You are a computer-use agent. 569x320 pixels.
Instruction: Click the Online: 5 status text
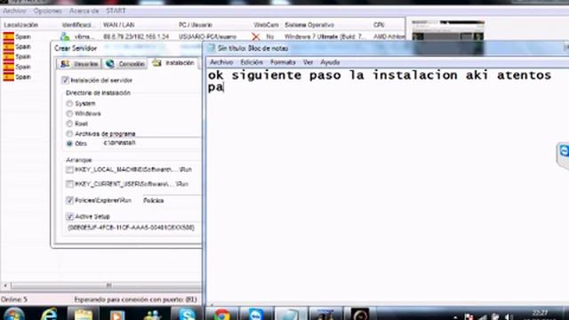coord(14,300)
